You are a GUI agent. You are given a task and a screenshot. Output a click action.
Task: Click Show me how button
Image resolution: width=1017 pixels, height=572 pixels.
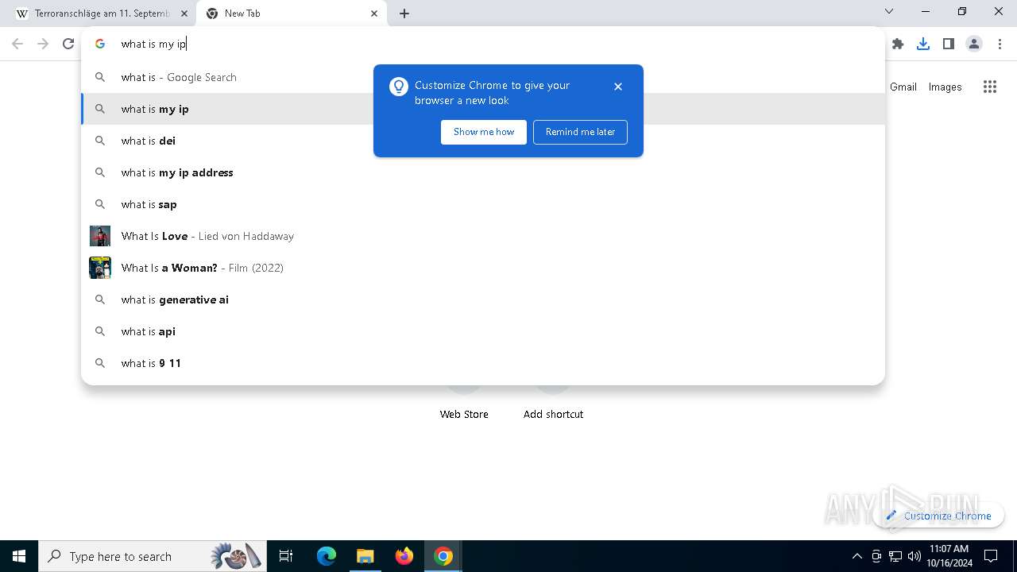[484, 132]
